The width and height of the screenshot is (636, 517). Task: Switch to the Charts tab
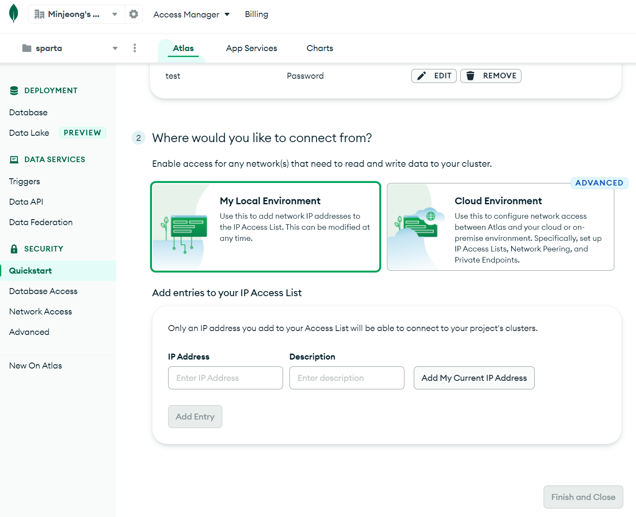(320, 48)
